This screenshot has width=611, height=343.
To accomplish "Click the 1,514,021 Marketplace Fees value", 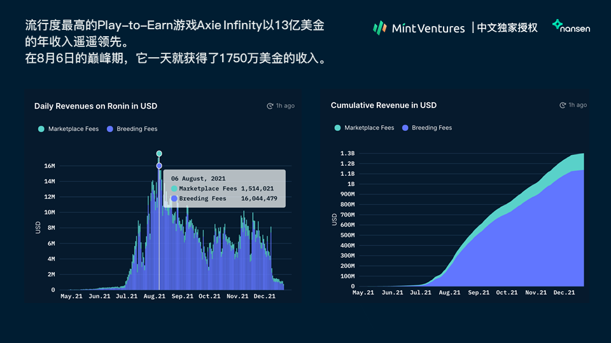I will (257, 189).
